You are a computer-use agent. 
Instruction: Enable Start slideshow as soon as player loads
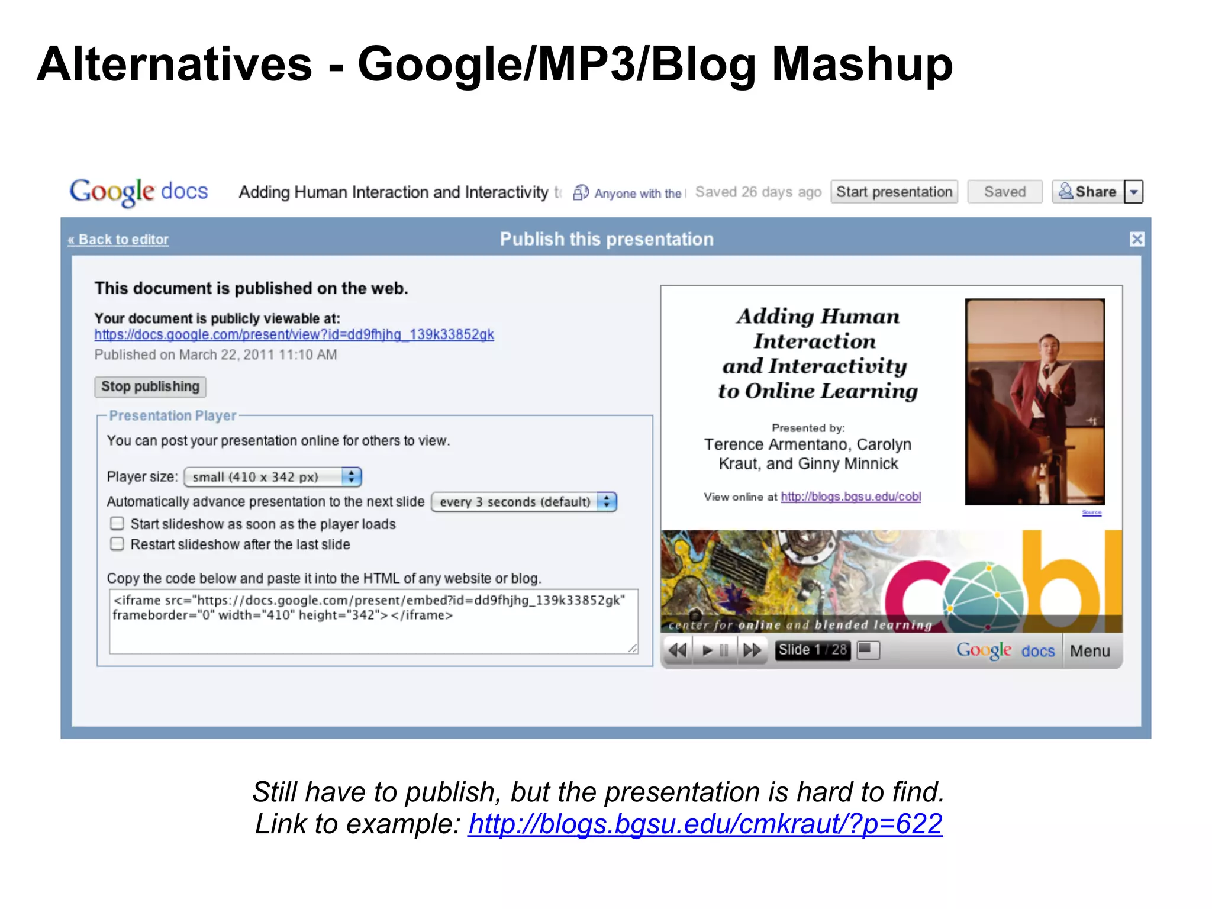click(x=117, y=524)
